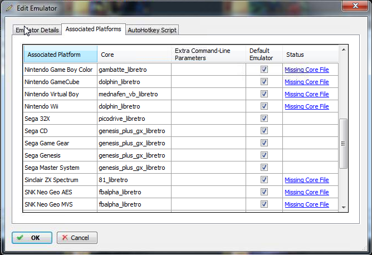Select genesis_plus_gx_libretro core for Sega Master System
Screen dimensions: 372x255
tap(134, 168)
